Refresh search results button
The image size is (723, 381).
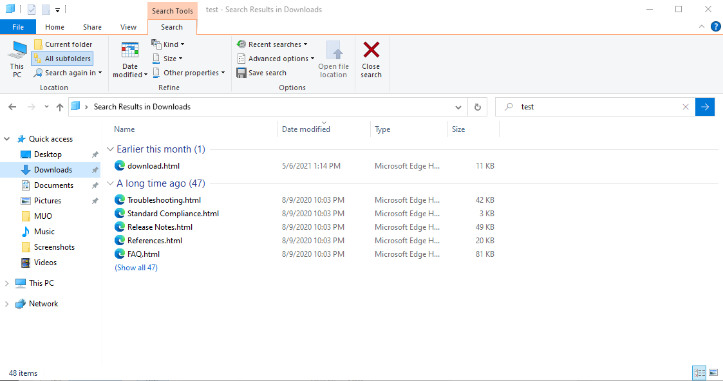478,107
